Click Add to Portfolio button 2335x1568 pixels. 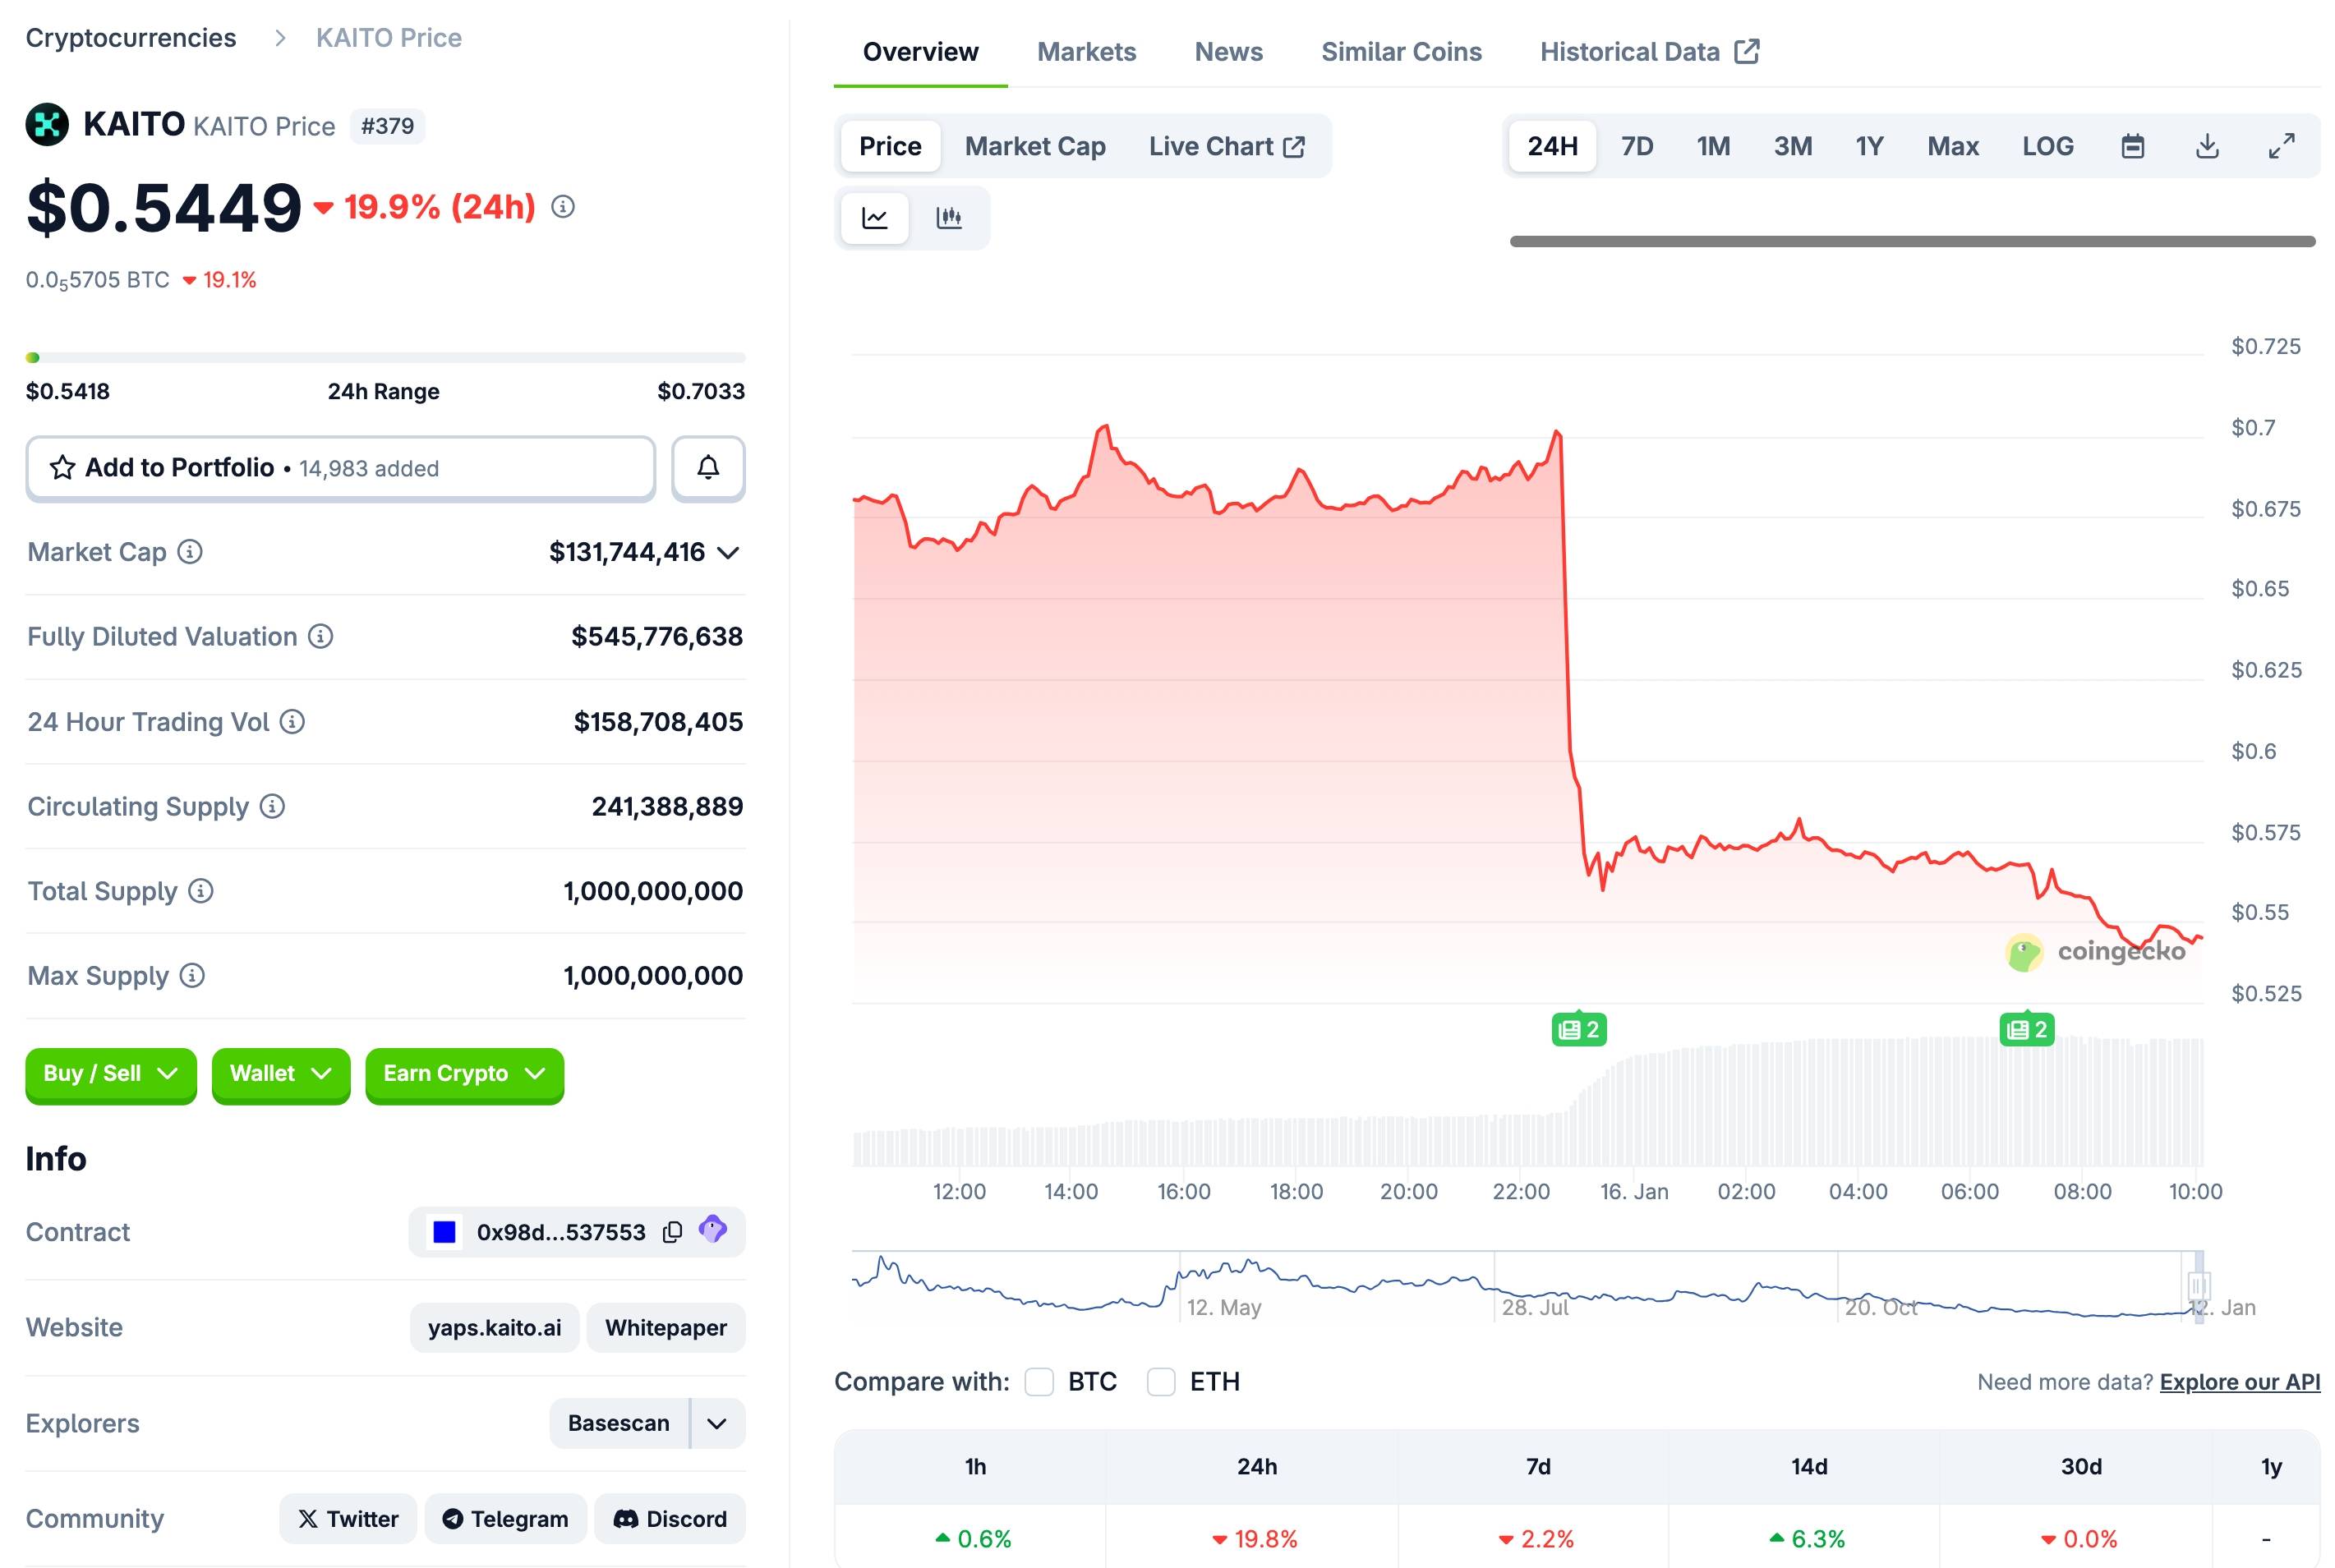(x=340, y=468)
